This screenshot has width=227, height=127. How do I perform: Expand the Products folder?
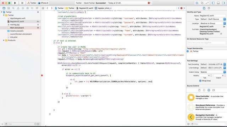coord(4,40)
